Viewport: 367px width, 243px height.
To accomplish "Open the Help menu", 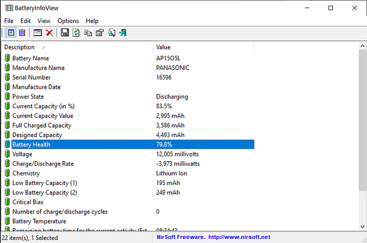I will (92, 21).
